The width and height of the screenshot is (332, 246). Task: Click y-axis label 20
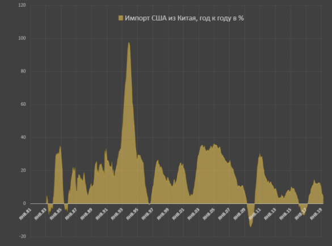click(23, 170)
